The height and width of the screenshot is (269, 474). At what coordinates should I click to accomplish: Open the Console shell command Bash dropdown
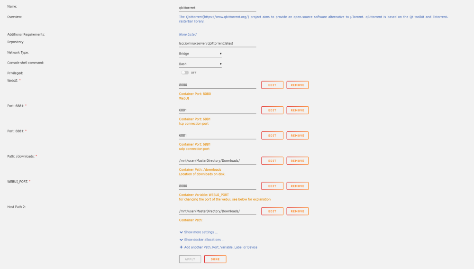[200, 64]
